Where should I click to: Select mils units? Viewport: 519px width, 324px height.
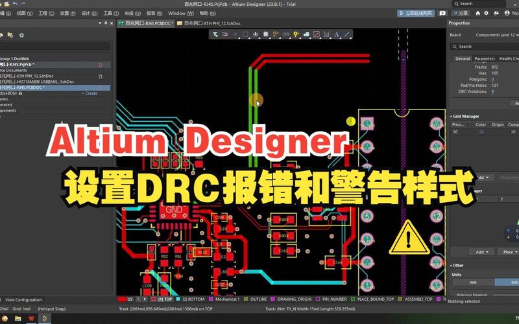pos(507,283)
